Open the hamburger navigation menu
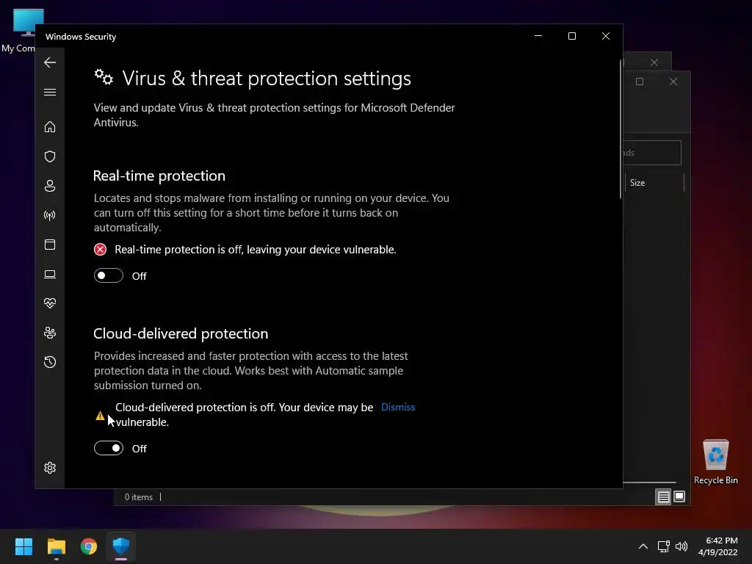 click(50, 92)
